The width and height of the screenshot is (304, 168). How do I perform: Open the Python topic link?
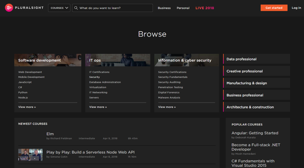coord(23,92)
